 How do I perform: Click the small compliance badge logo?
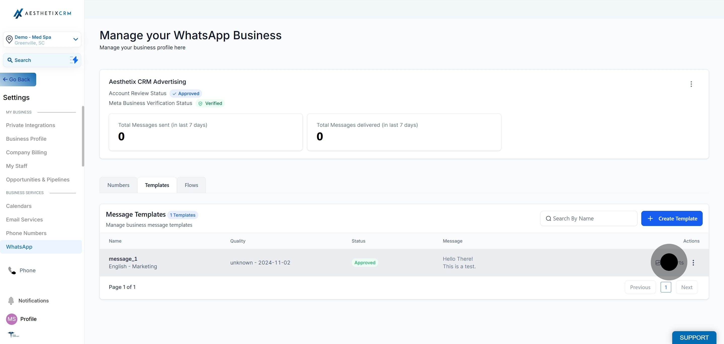coord(13,334)
